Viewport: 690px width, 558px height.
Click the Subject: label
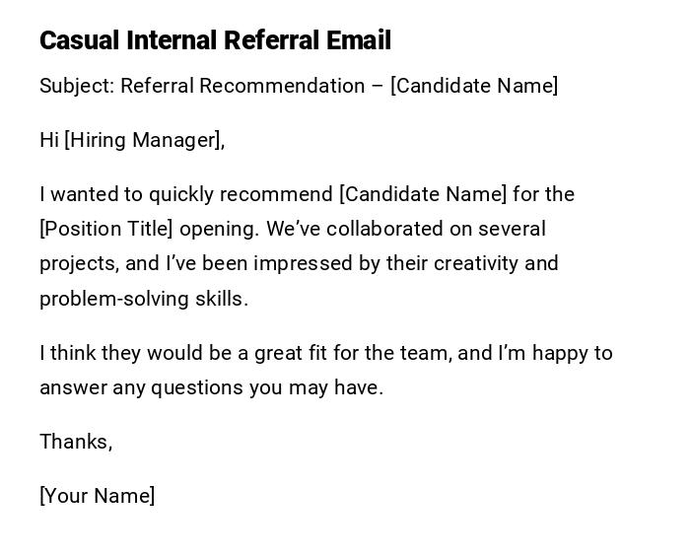[77, 86]
